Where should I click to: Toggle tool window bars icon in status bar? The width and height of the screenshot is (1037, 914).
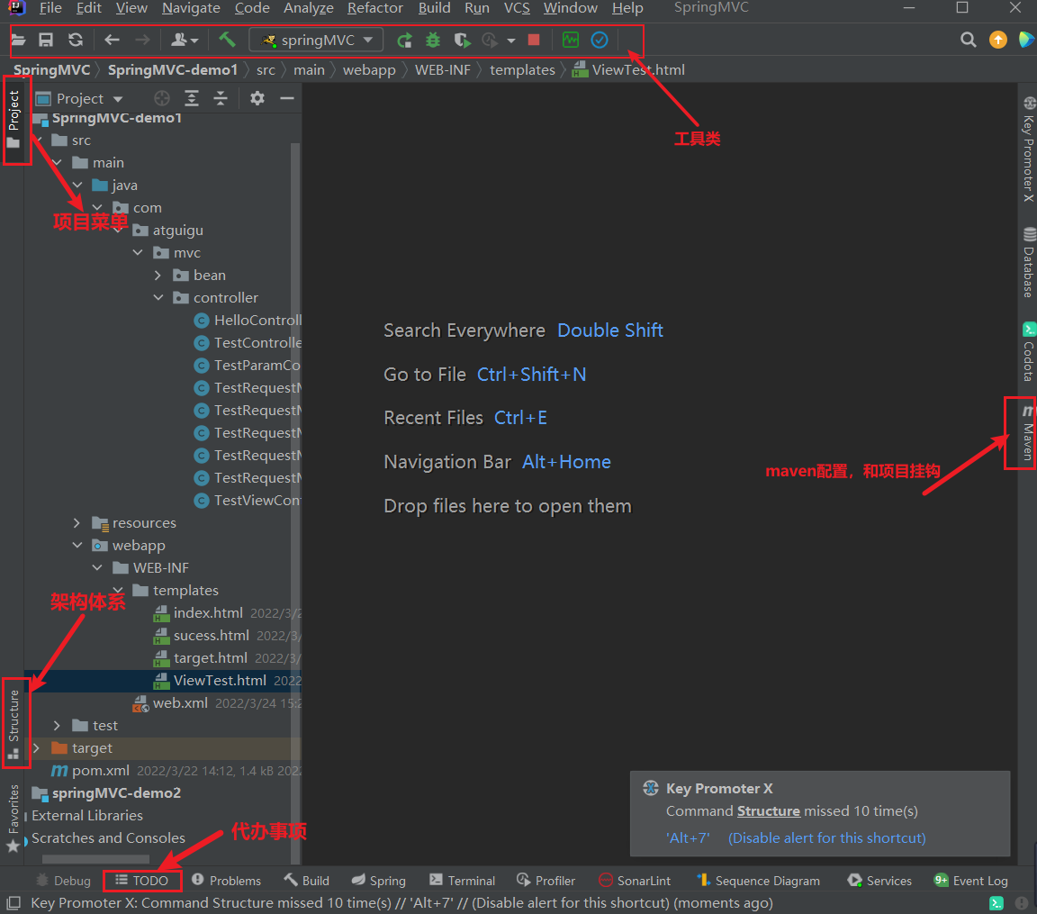[x=14, y=903]
